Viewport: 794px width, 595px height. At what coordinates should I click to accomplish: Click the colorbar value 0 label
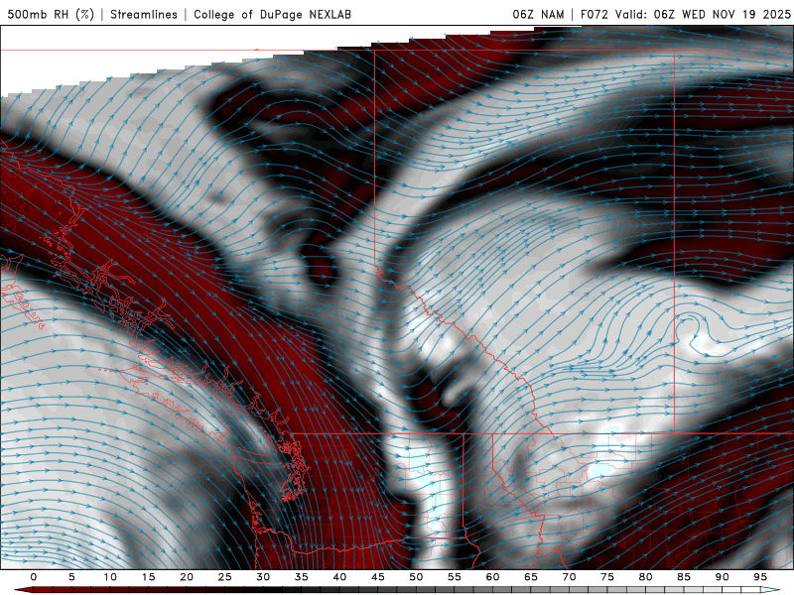coord(34,577)
